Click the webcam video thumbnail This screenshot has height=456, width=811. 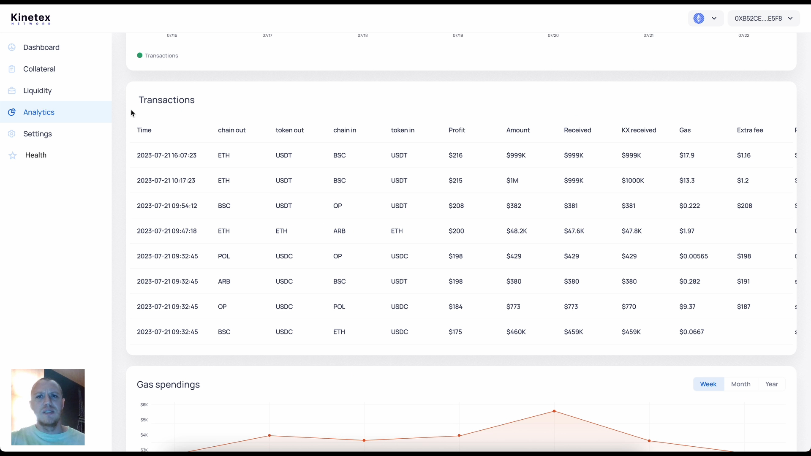click(x=48, y=407)
